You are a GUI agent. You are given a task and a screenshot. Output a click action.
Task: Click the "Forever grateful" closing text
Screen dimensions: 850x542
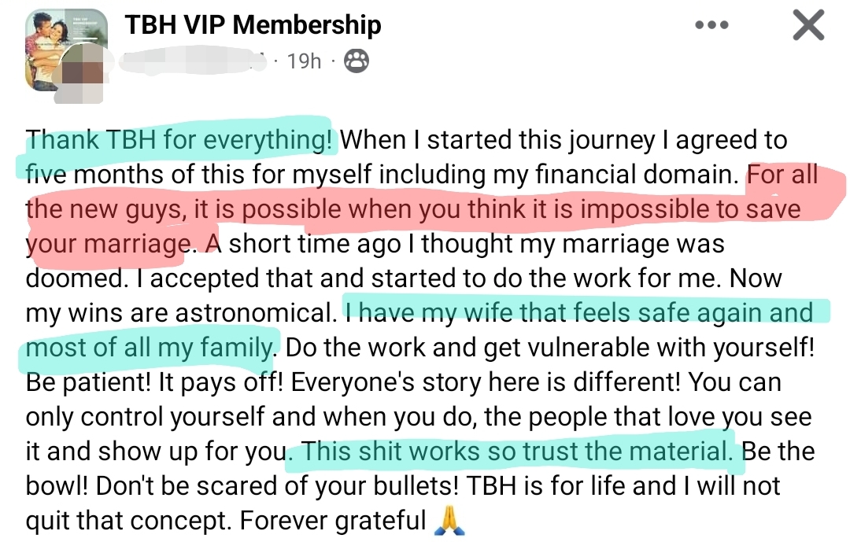click(332, 520)
